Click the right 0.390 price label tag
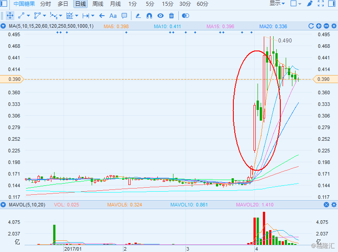 [x=325, y=79]
